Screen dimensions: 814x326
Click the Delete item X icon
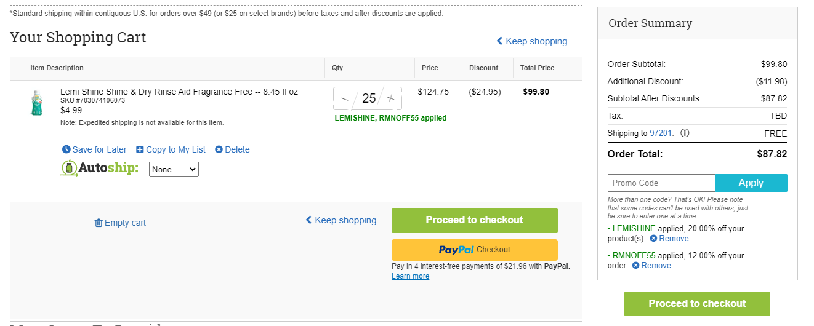coord(219,149)
